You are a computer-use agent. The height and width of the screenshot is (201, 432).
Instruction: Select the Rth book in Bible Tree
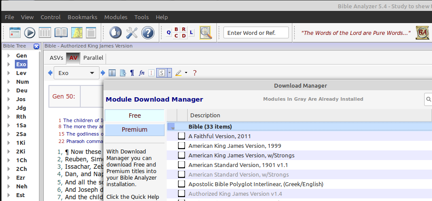21,117
